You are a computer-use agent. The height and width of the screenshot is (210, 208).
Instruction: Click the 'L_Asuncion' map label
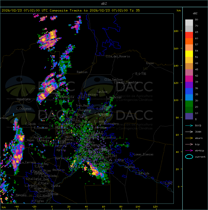(114, 97)
